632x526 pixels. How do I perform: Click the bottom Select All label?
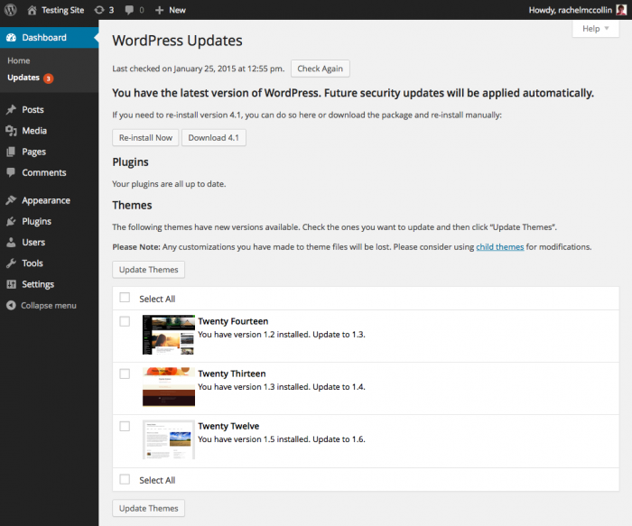(157, 480)
